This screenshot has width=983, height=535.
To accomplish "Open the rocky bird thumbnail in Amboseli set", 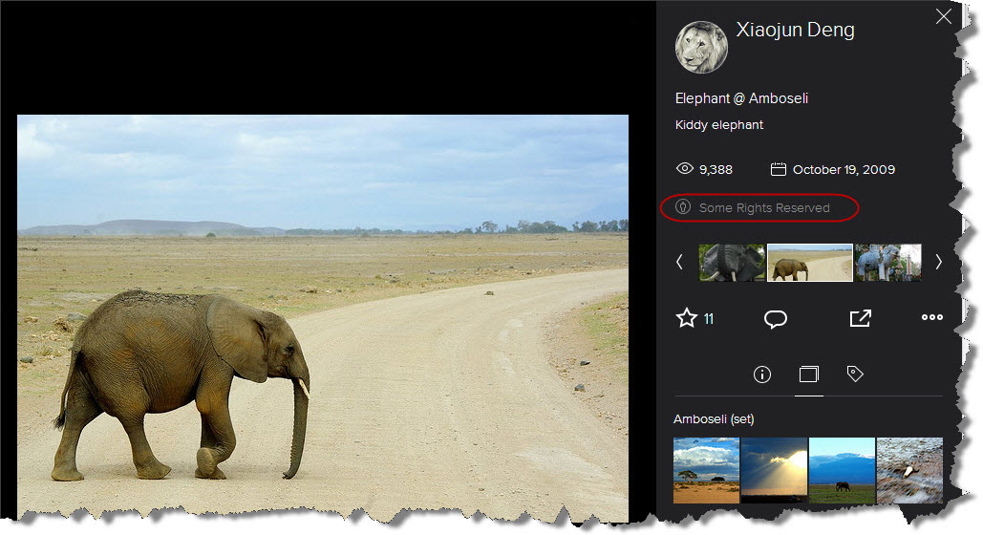I will coord(909,470).
